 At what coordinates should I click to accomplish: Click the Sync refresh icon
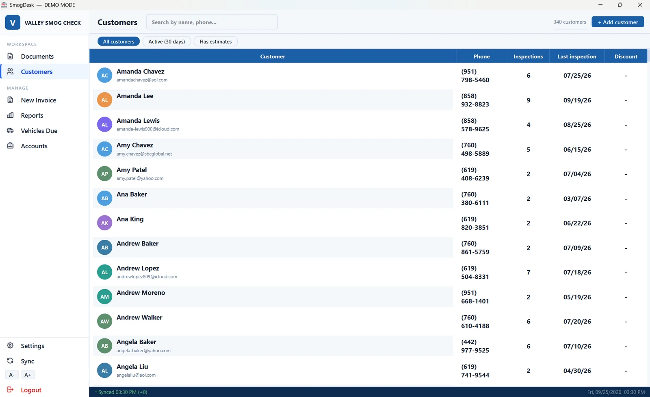tap(11, 361)
